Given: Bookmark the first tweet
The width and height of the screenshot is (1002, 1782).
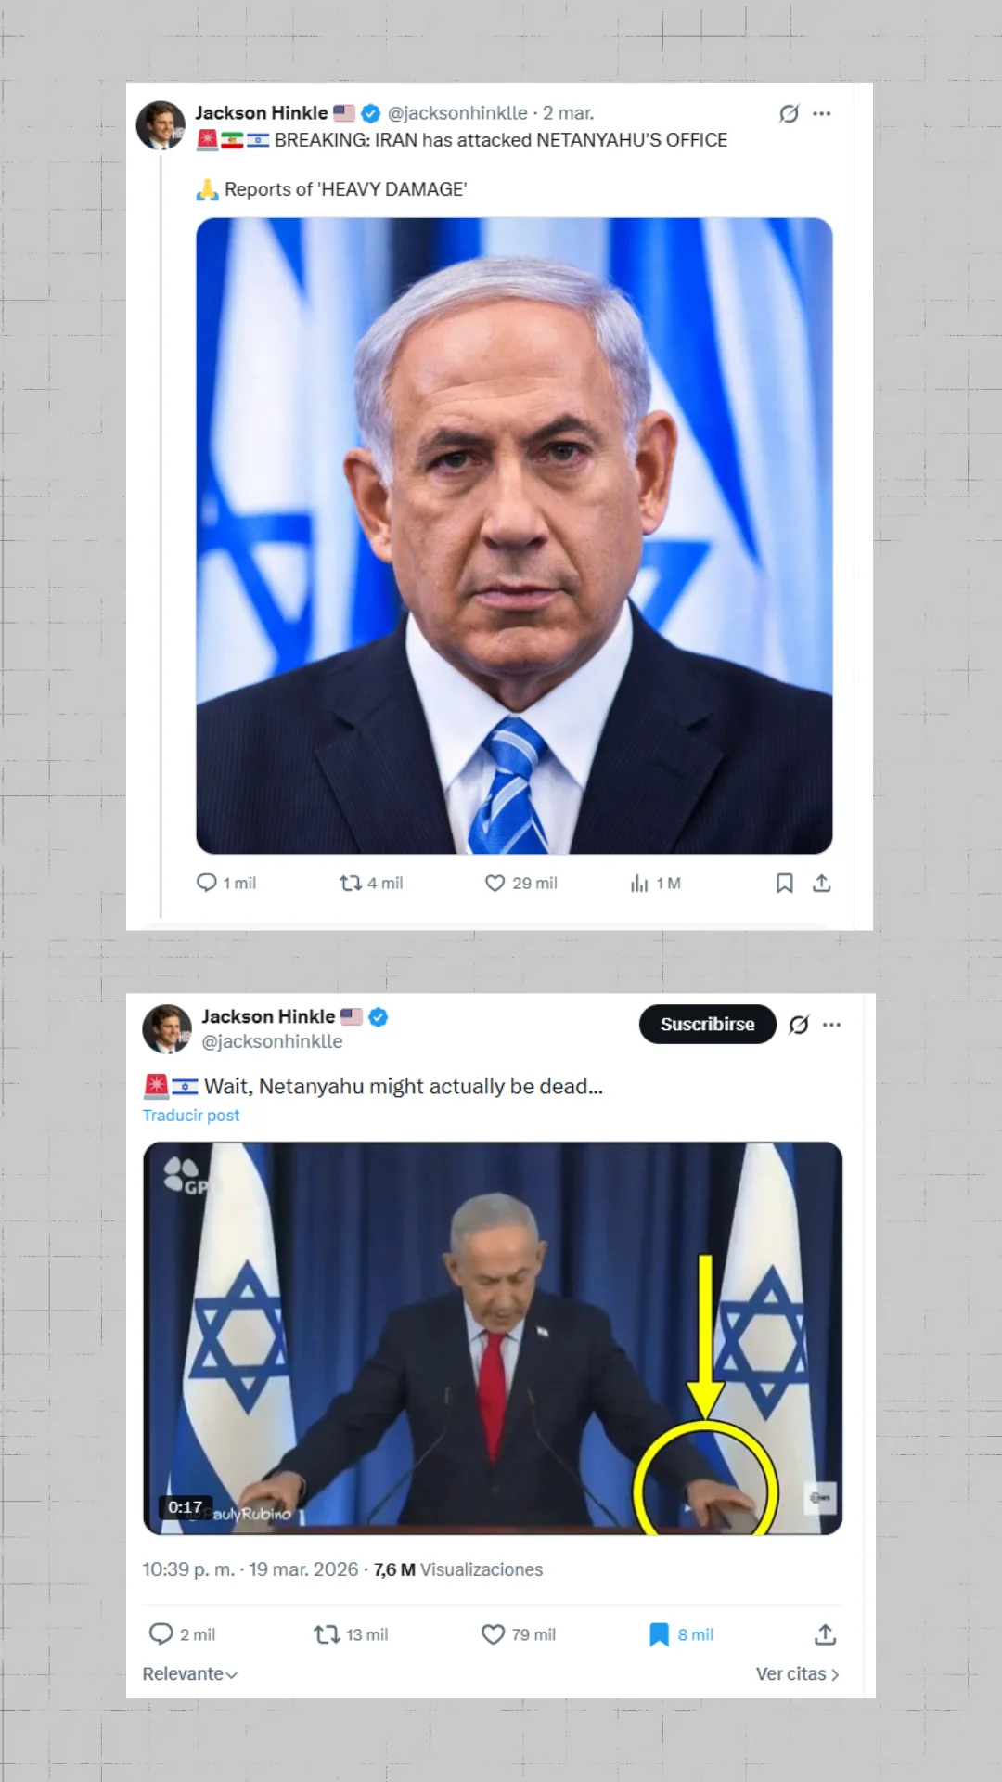Looking at the screenshot, I should point(785,883).
